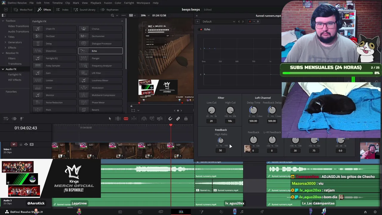Open the Workspace menu
The image size is (382, 215).
coord(143,3)
